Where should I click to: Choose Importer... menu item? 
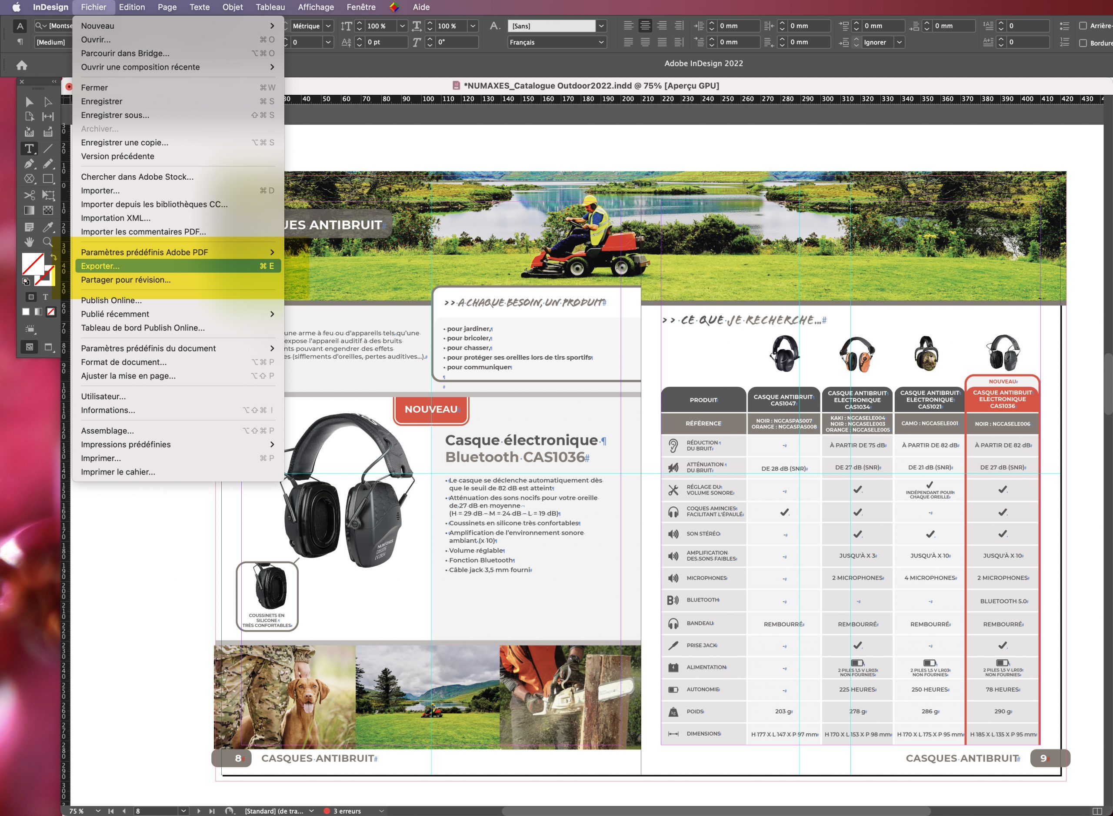178,190
